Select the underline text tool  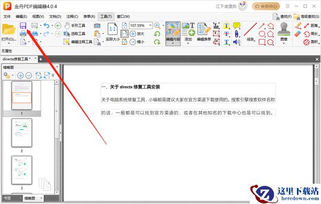tap(226, 42)
